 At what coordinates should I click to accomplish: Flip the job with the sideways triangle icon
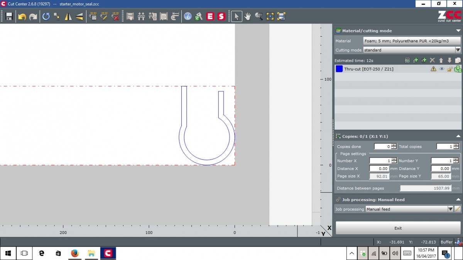click(79, 17)
